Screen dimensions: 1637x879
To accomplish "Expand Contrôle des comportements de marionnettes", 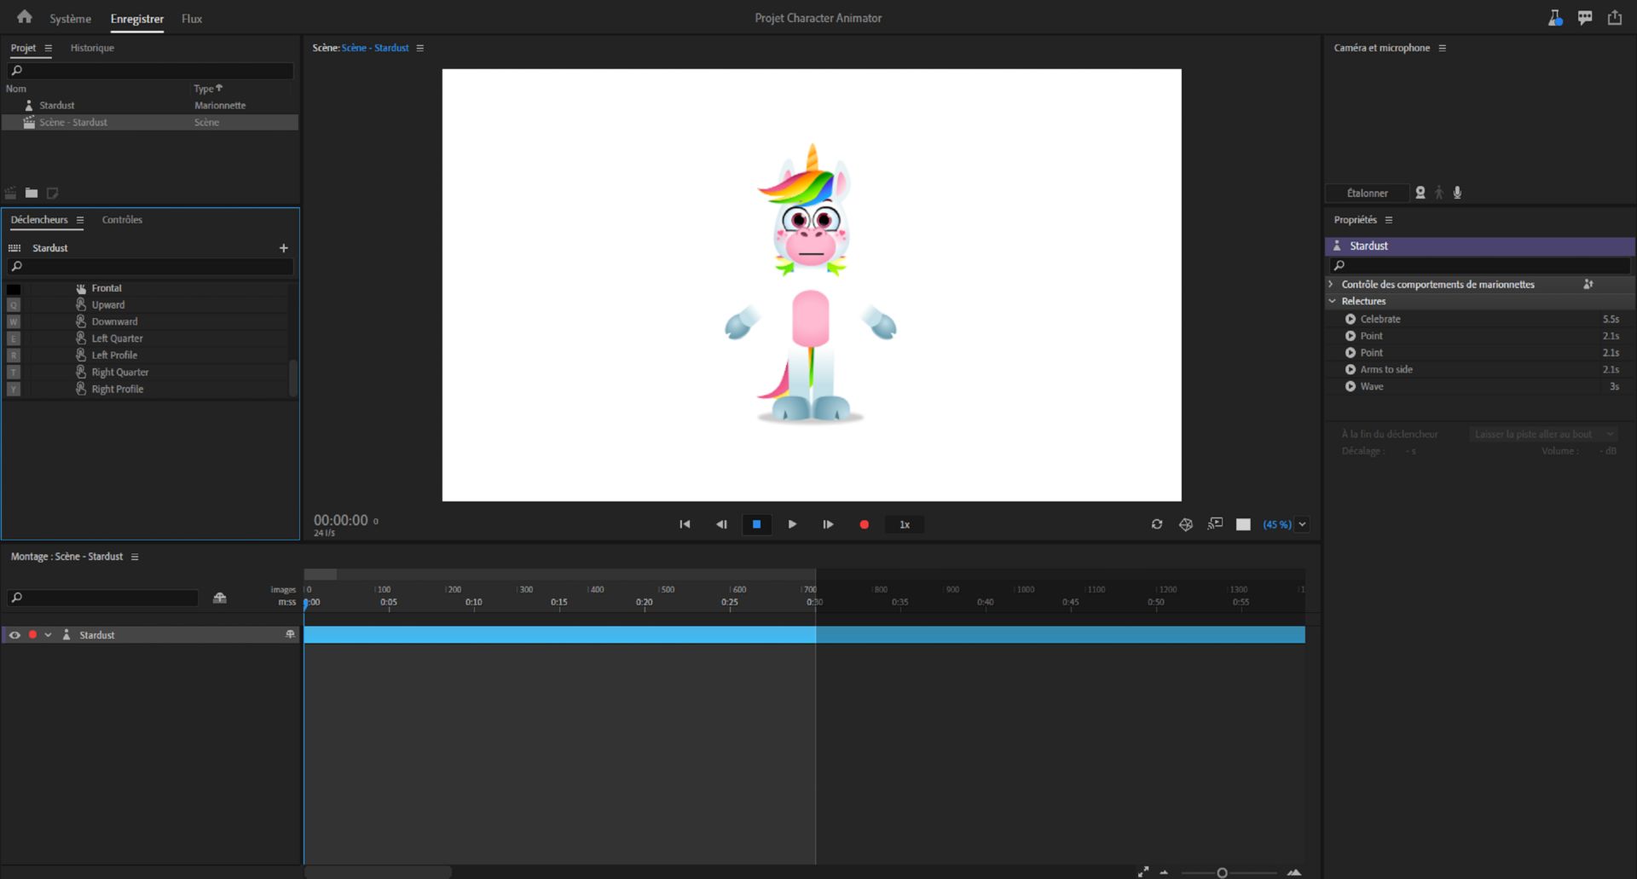I will [1331, 284].
